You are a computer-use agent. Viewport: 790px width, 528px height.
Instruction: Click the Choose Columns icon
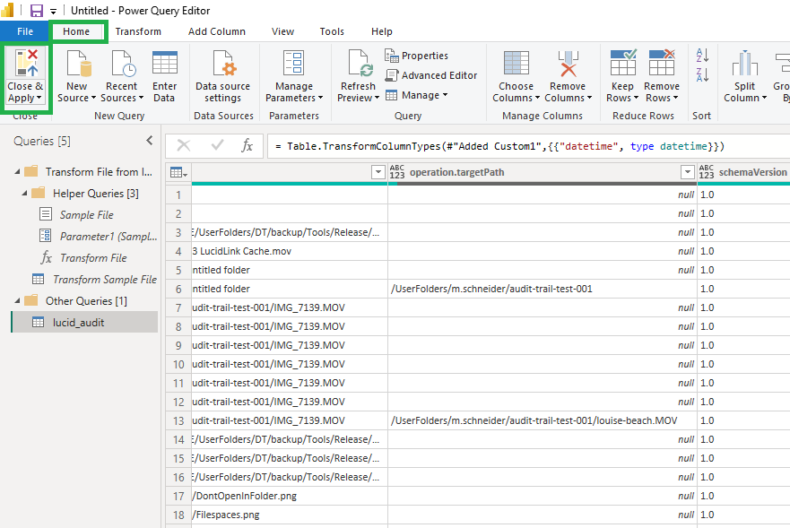point(517,63)
